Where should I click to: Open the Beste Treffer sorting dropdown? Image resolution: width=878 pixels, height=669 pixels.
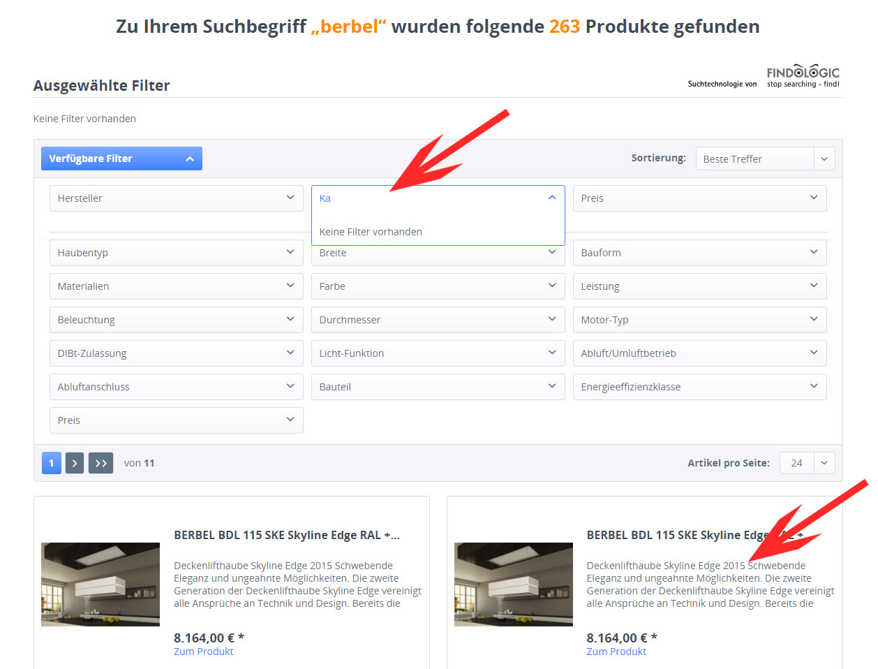click(x=765, y=159)
